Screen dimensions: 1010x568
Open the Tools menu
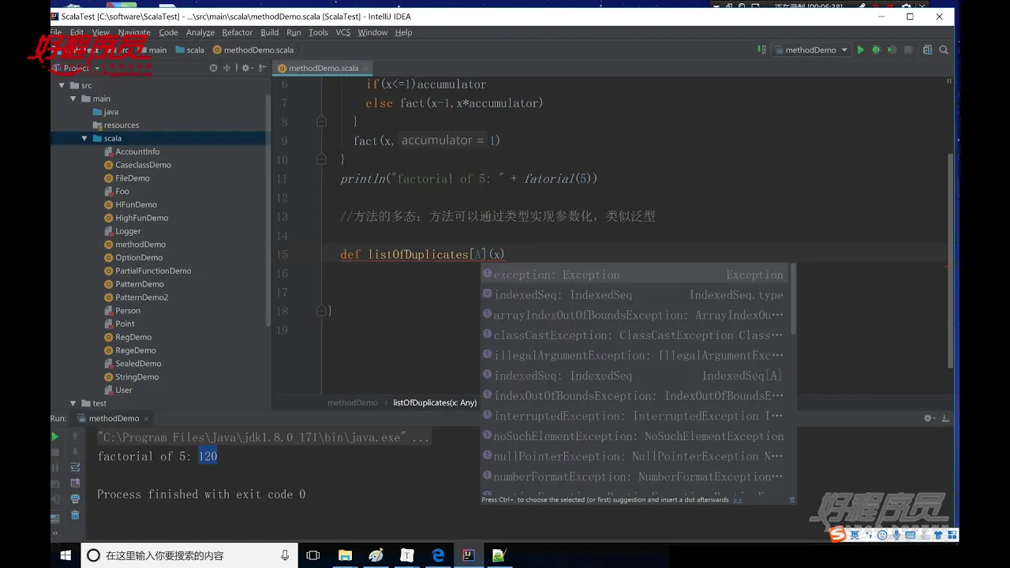[x=318, y=32]
